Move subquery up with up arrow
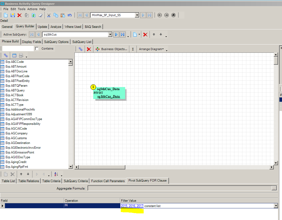Viewport: 282px width, 220px height. [154, 34]
